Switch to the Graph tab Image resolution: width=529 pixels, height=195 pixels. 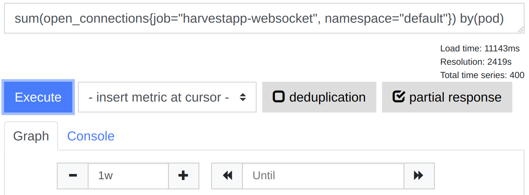pos(31,136)
